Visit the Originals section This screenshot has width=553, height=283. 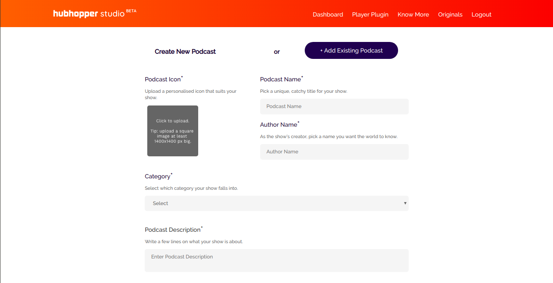450,14
